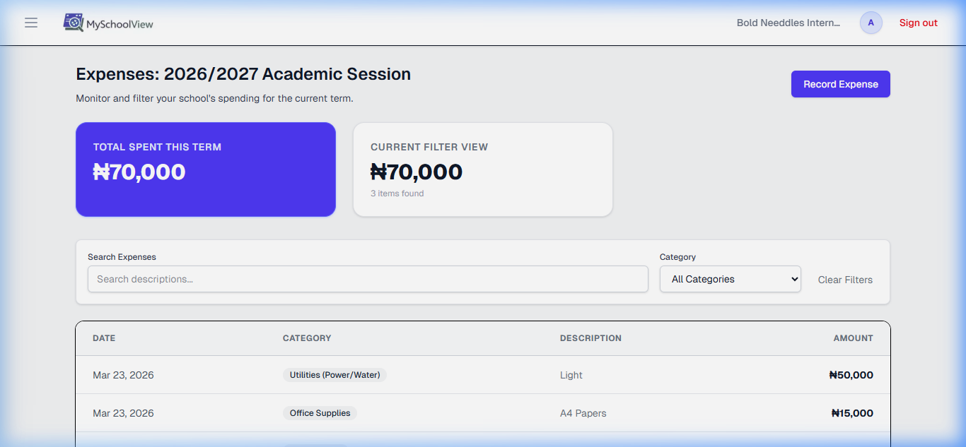This screenshot has height=447, width=966.
Task: Expand the All Categories dropdown
Action: point(730,279)
